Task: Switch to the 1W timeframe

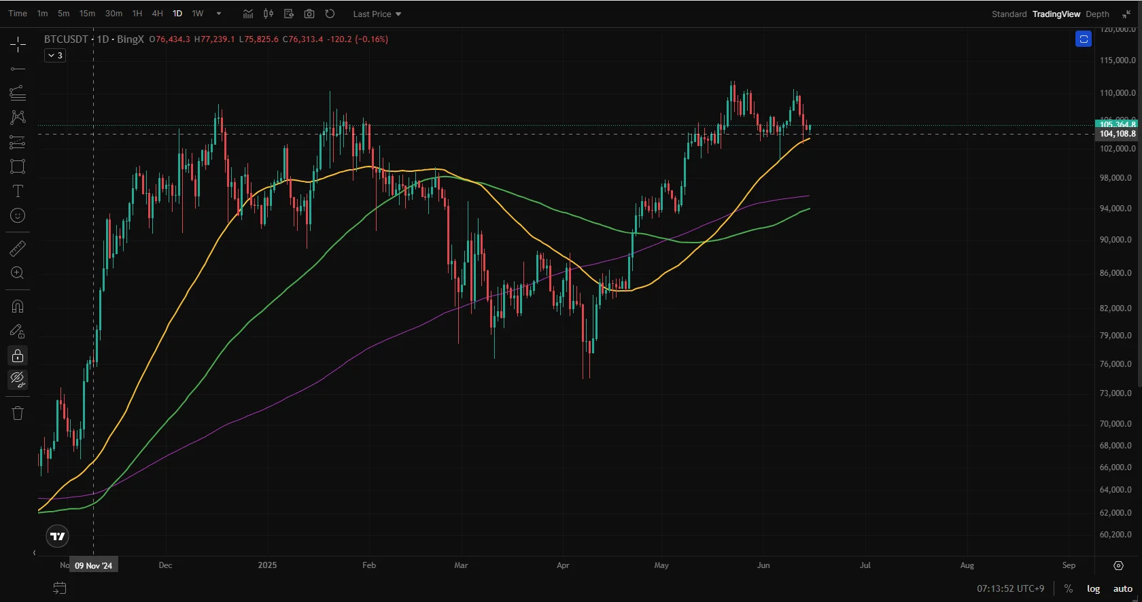Action: click(x=198, y=14)
